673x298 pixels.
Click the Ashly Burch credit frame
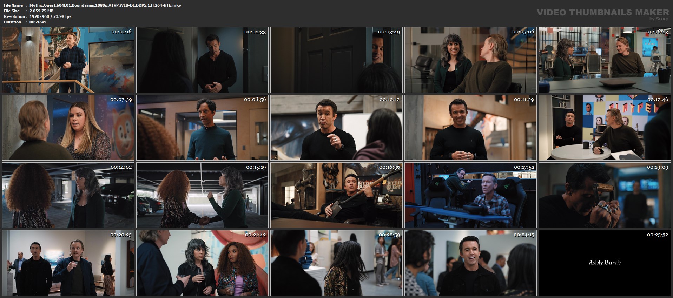tap(605, 263)
